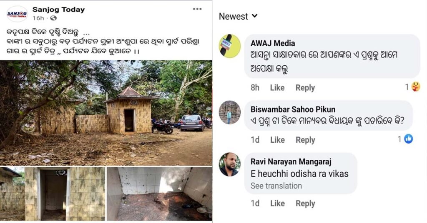Open large photo of toilet building
This screenshot has width=427, height=223.
[106, 113]
